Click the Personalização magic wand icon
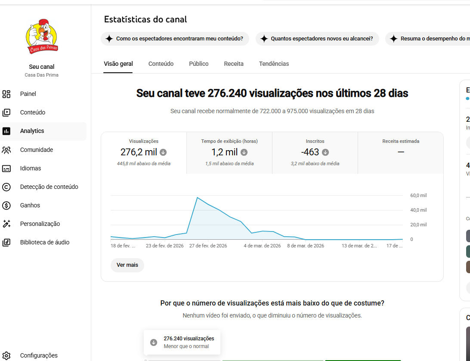Screen dimensions: 470x361 click(6, 224)
